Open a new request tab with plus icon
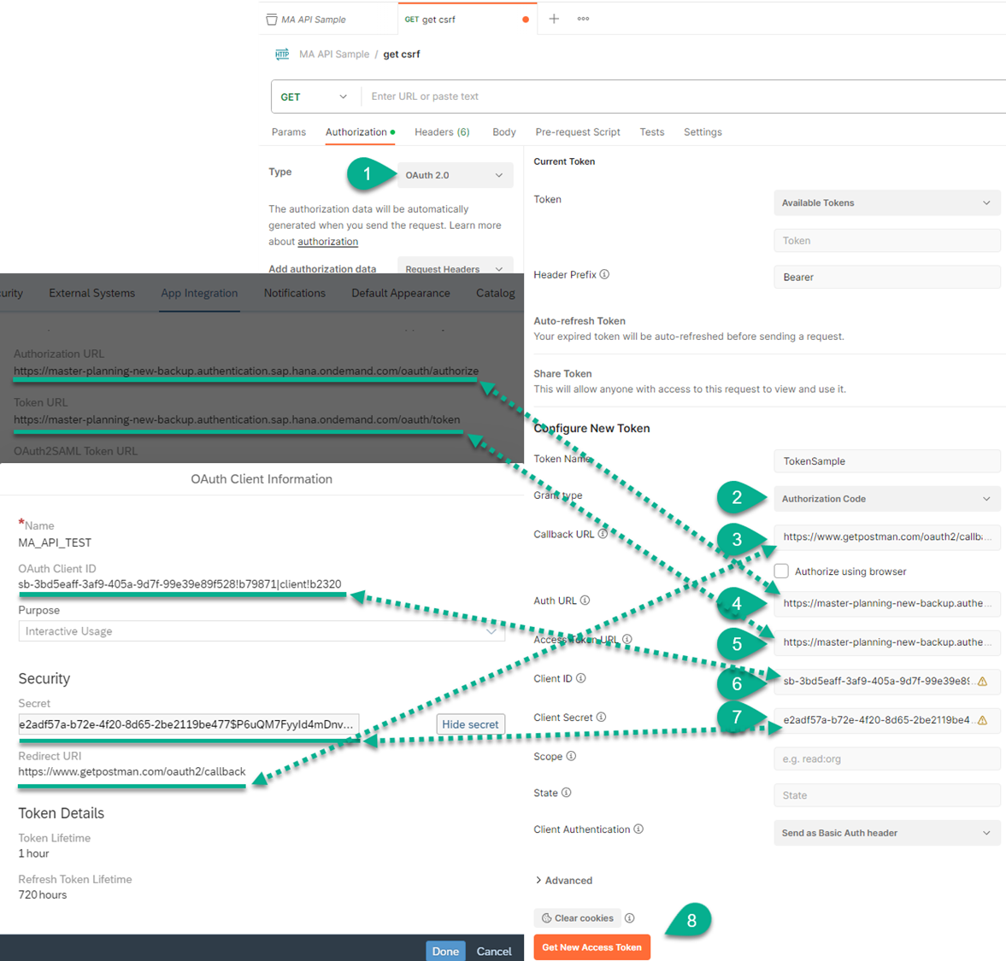Image resolution: width=1006 pixels, height=961 pixels. pyautogui.click(x=554, y=19)
